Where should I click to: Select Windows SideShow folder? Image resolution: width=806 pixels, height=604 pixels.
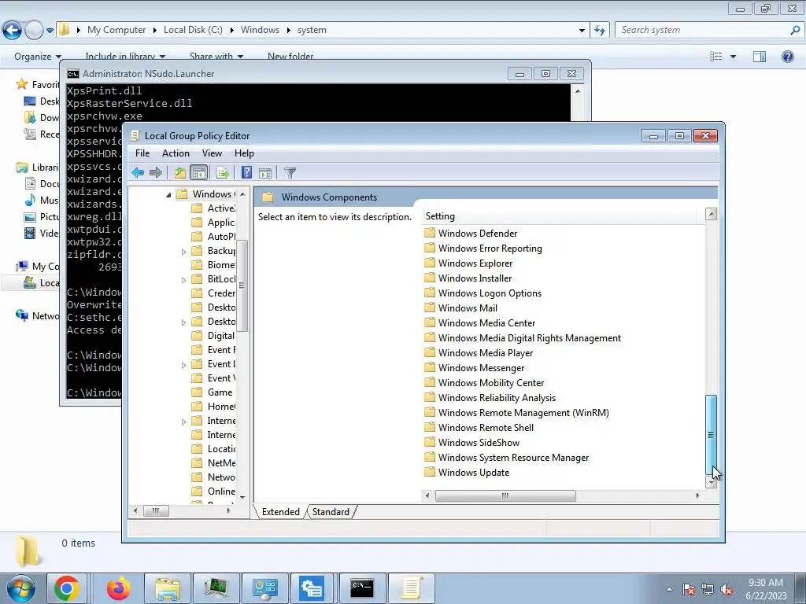coord(472,442)
